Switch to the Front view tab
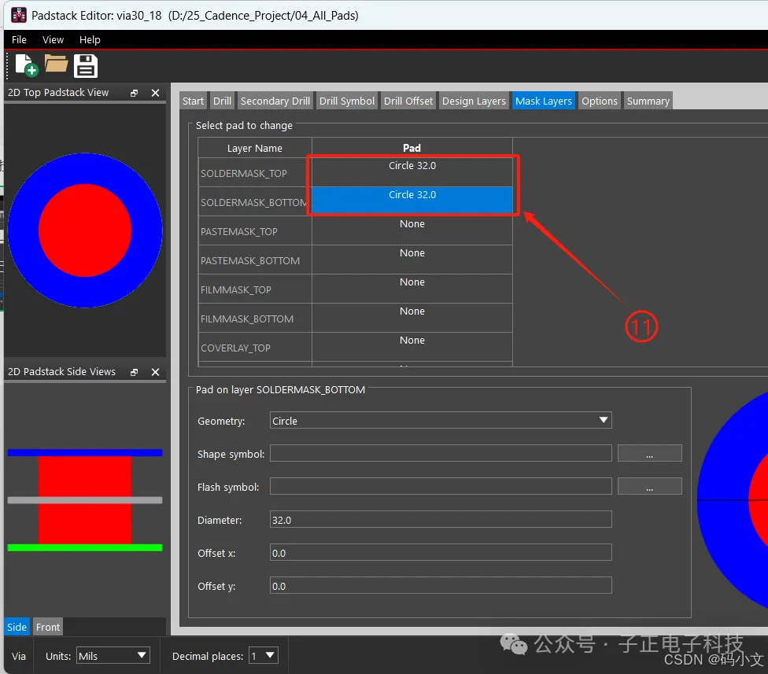This screenshot has width=768, height=674. tap(47, 627)
